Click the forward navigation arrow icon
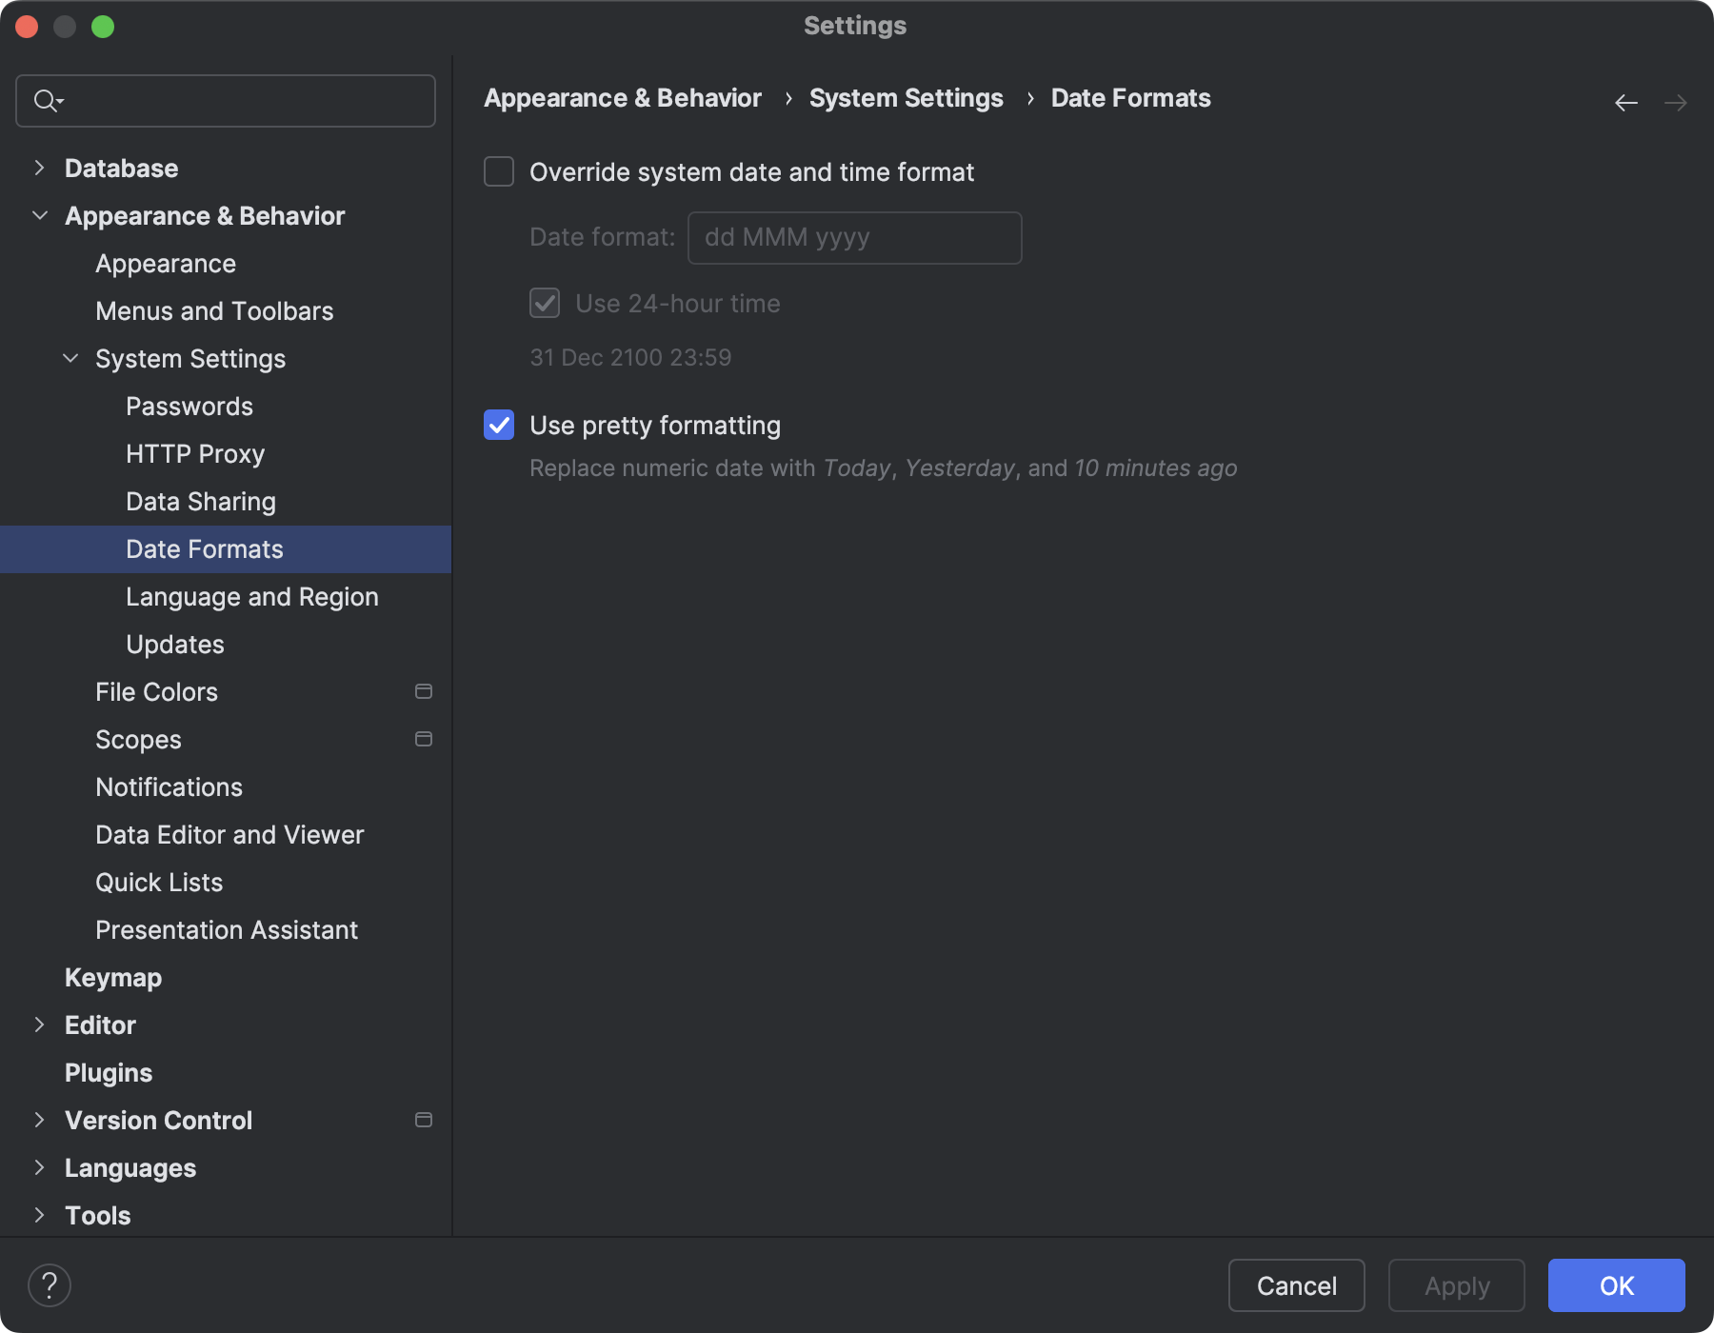The width and height of the screenshot is (1714, 1333). click(x=1675, y=103)
